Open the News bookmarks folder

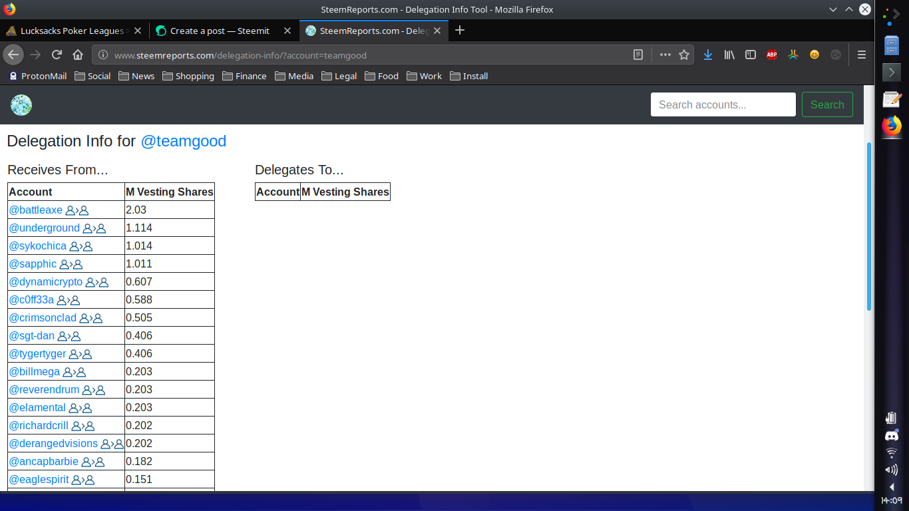pyautogui.click(x=136, y=76)
